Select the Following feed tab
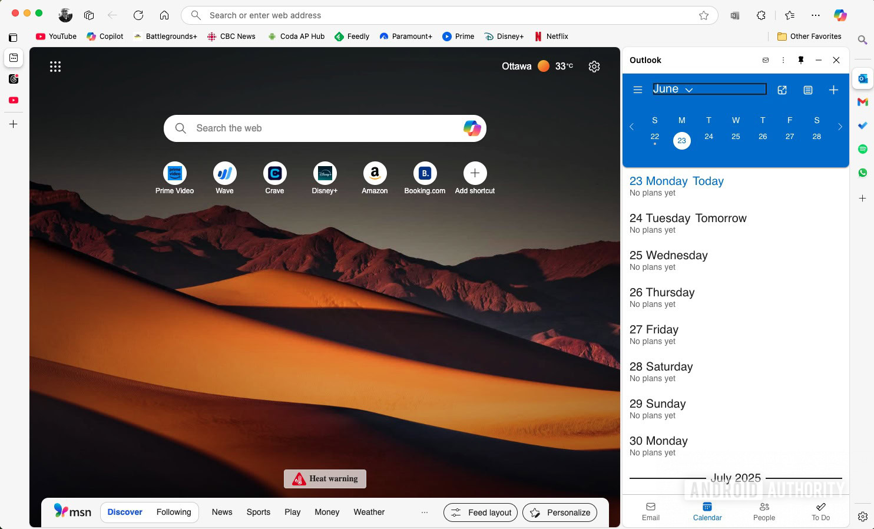874x529 pixels. (x=174, y=513)
